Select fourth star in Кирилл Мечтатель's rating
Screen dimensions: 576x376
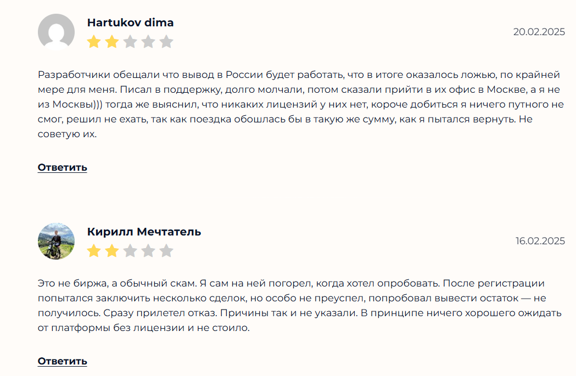[148, 251]
